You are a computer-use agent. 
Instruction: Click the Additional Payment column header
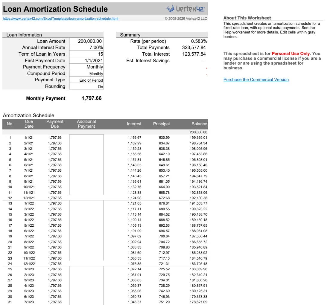[x=86, y=124]
